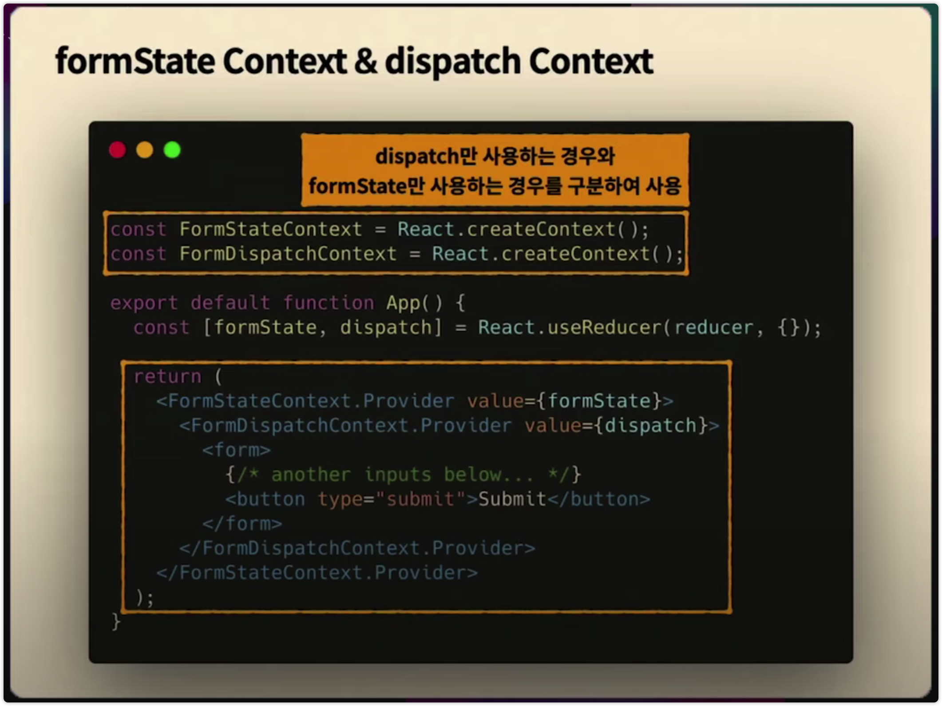Screen dimensions: 942x706
Task: Click the slide title formState Context & dispatch Context
Action: coord(353,61)
